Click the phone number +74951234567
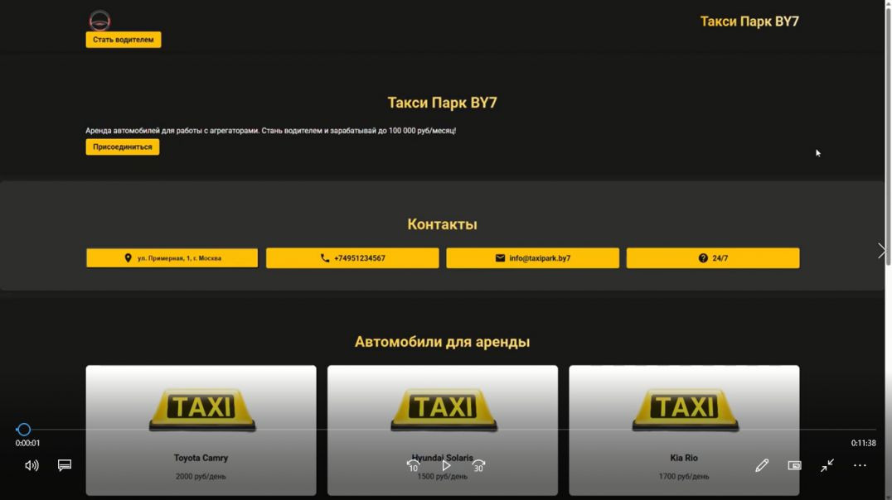The image size is (892, 500). point(352,258)
